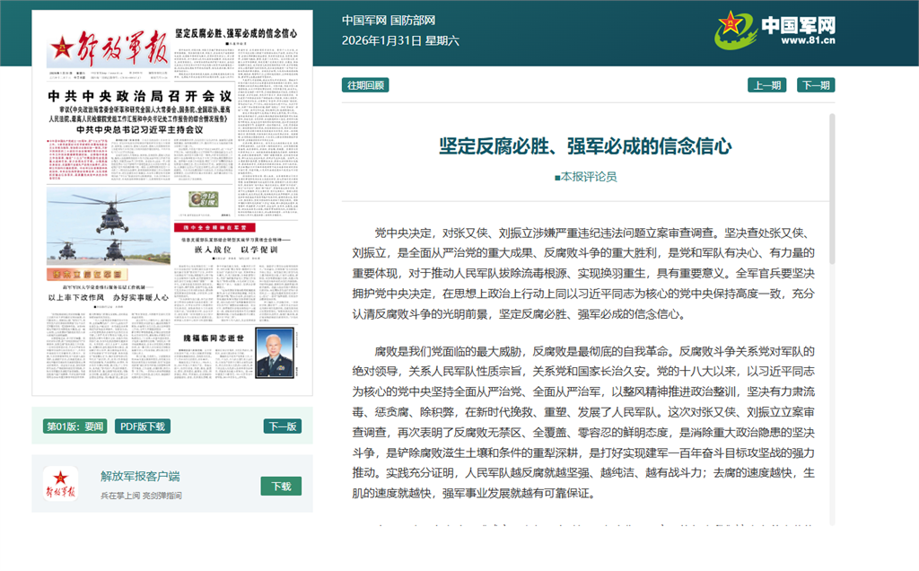Open the 中国军网 link top left
The image size is (919, 571).
click(x=363, y=20)
